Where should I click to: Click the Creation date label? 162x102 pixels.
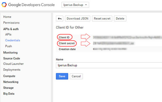pos(67,49)
